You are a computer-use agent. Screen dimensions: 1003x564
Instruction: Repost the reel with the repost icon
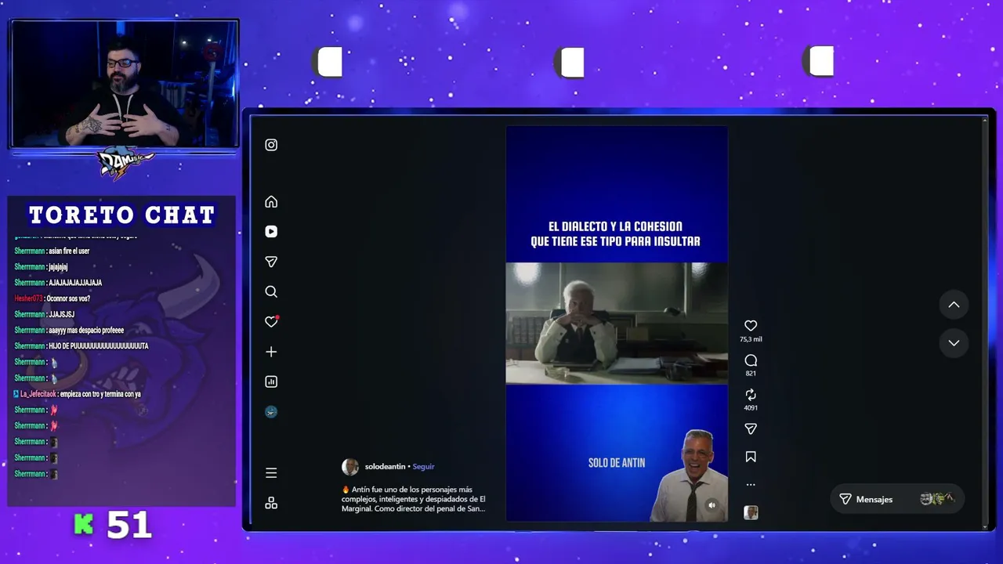tap(751, 395)
